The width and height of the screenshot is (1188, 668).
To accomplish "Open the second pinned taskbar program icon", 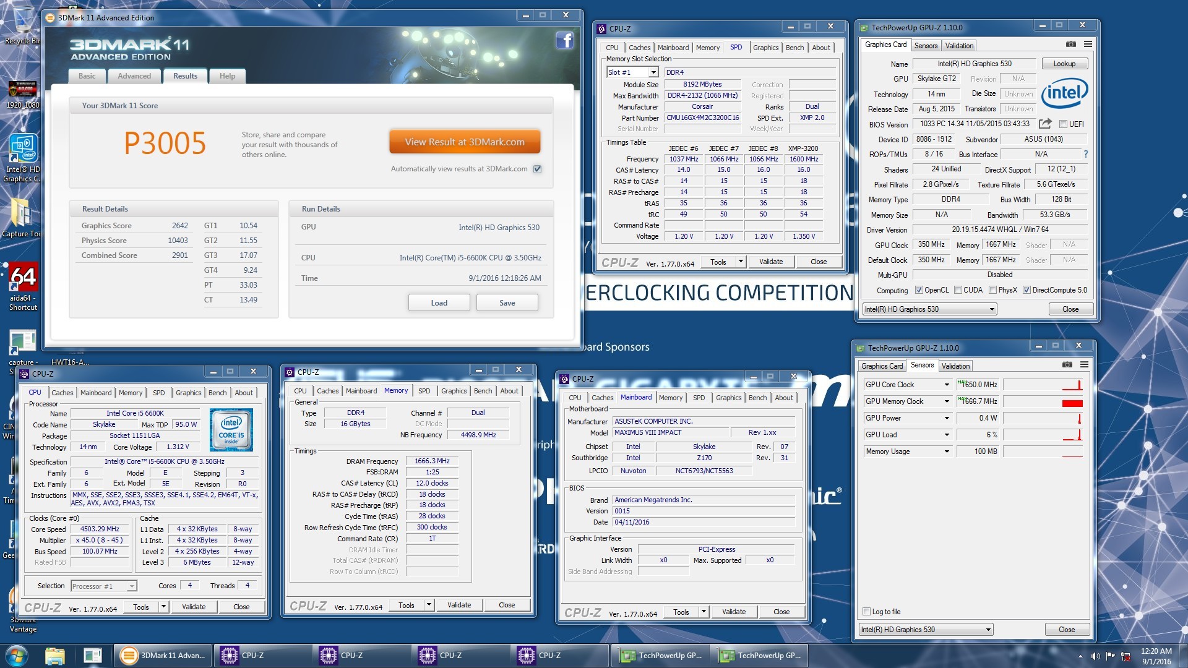I will (93, 656).
